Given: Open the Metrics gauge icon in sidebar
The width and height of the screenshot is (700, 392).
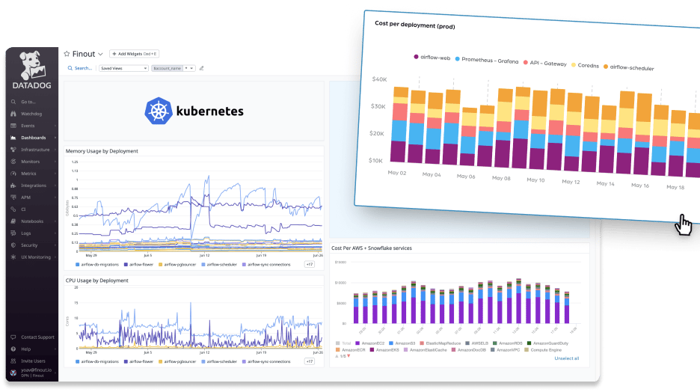Looking at the screenshot, I should coord(13,174).
